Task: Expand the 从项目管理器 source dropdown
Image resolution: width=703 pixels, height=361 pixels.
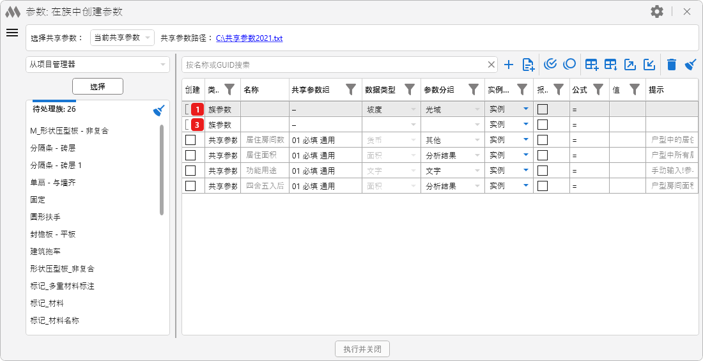Action: point(98,64)
